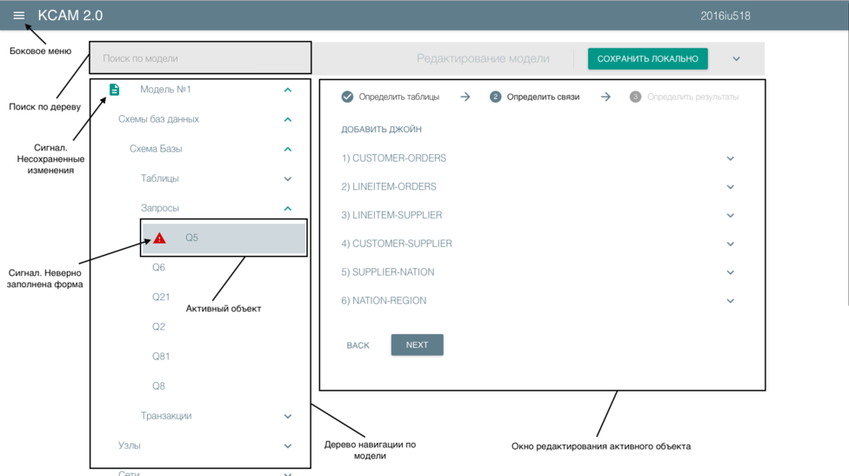Expand the Узлы node
849x476 pixels.
tap(288, 446)
